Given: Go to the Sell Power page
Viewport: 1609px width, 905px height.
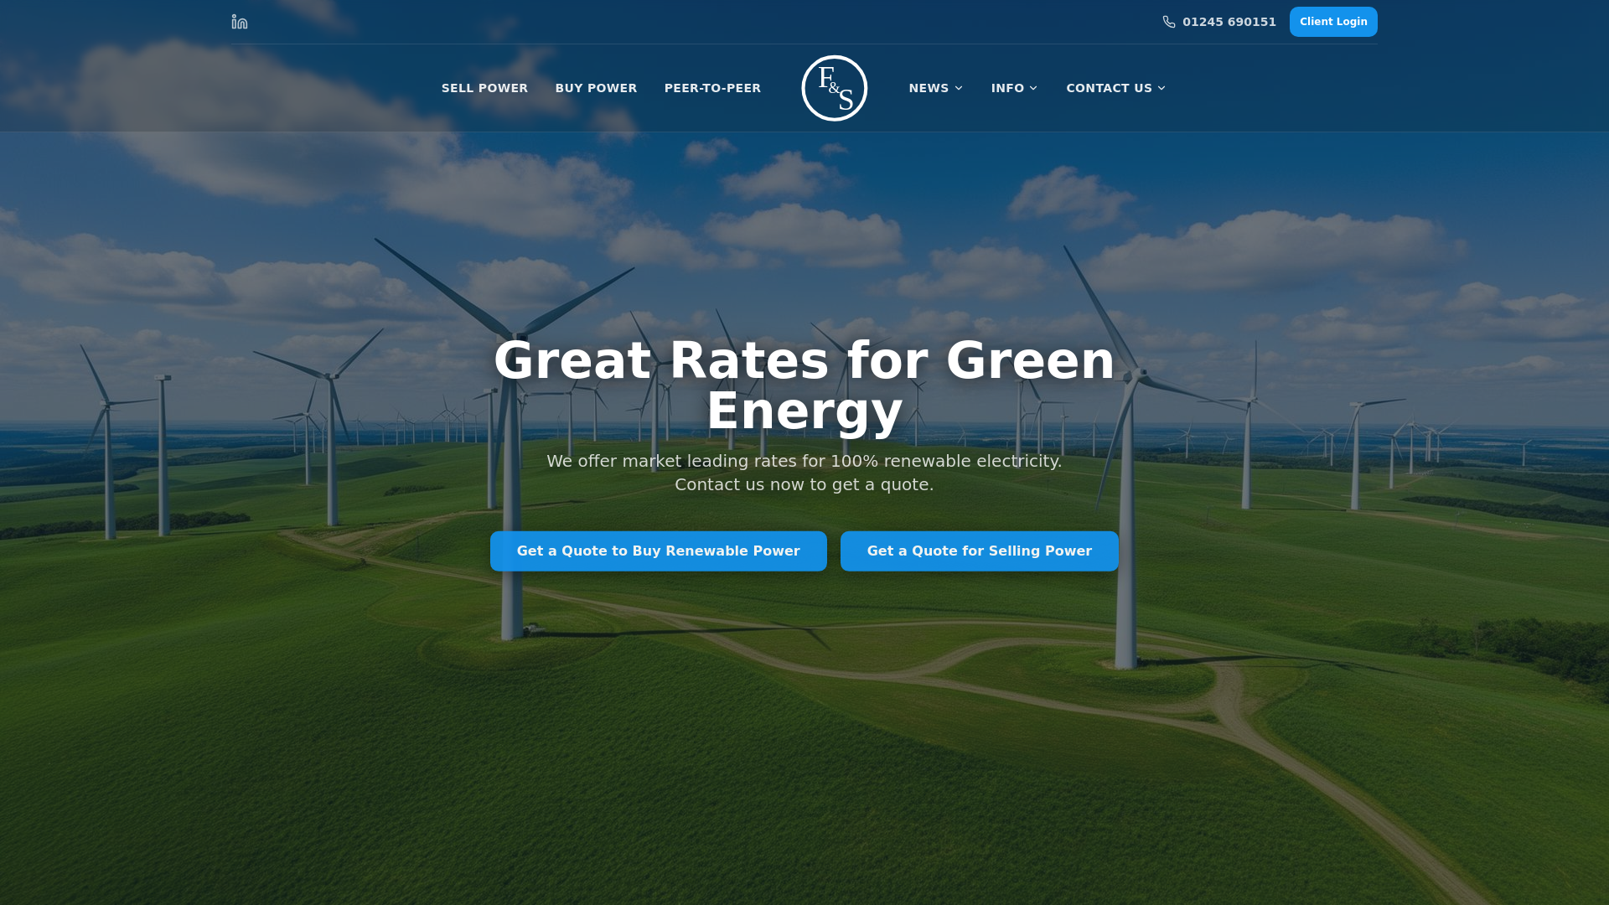Looking at the screenshot, I should (484, 88).
